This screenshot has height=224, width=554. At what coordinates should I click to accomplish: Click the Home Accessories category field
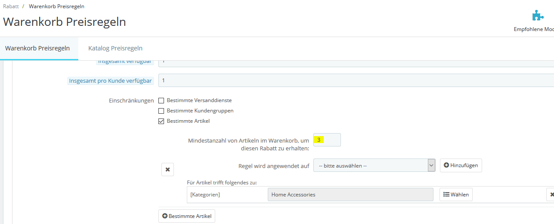[350, 195]
